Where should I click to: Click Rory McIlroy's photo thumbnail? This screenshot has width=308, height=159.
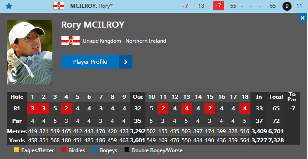tap(30, 52)
